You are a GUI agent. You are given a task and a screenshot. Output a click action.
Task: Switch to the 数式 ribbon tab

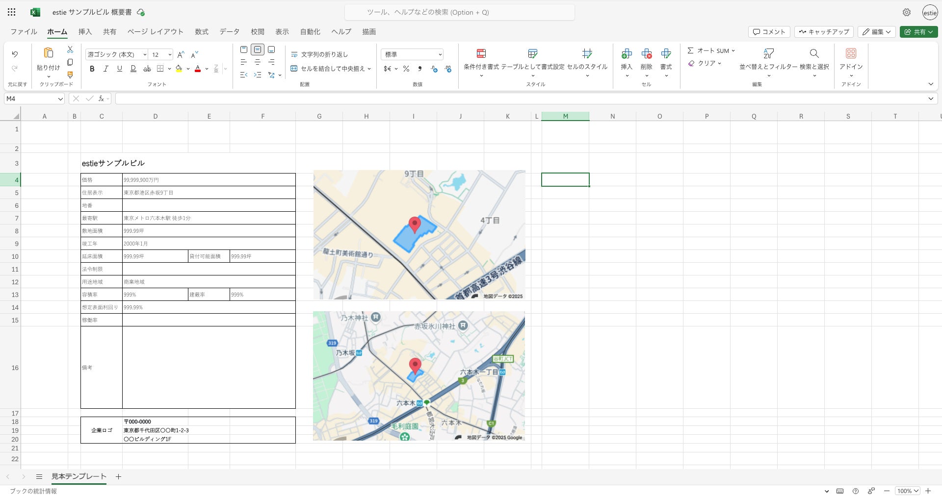pos(202,32)
